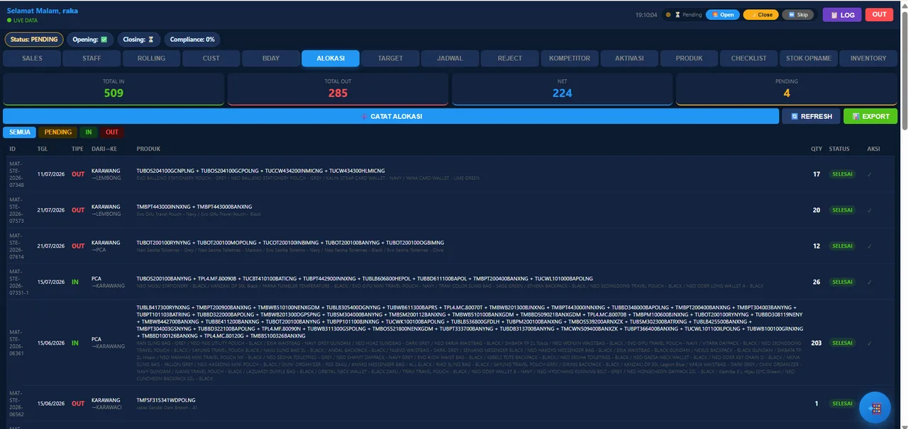Click the amber status dot beside Pending

pyautogui.click(x=668, y=15)
